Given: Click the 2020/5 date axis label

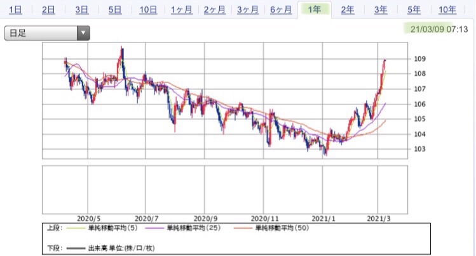Looking at the screenshot, I should [88, 219].
